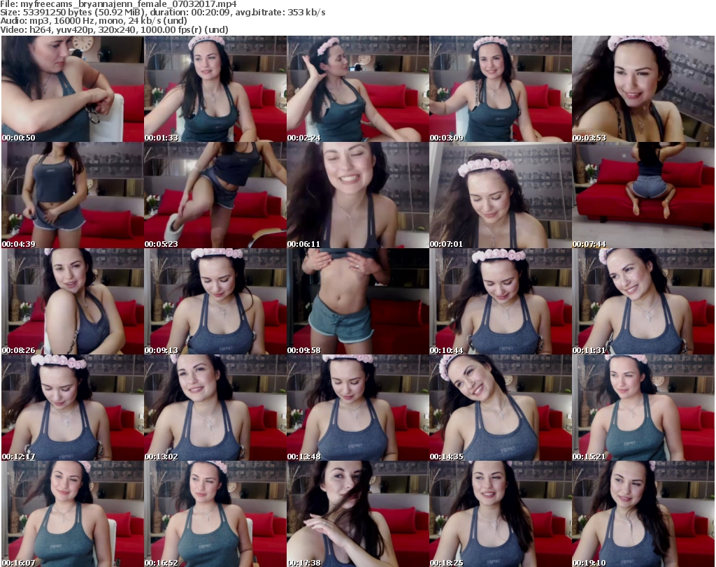Click the frame stamped 00:14:35
716x567 pixels.
[x=501, y=408]
